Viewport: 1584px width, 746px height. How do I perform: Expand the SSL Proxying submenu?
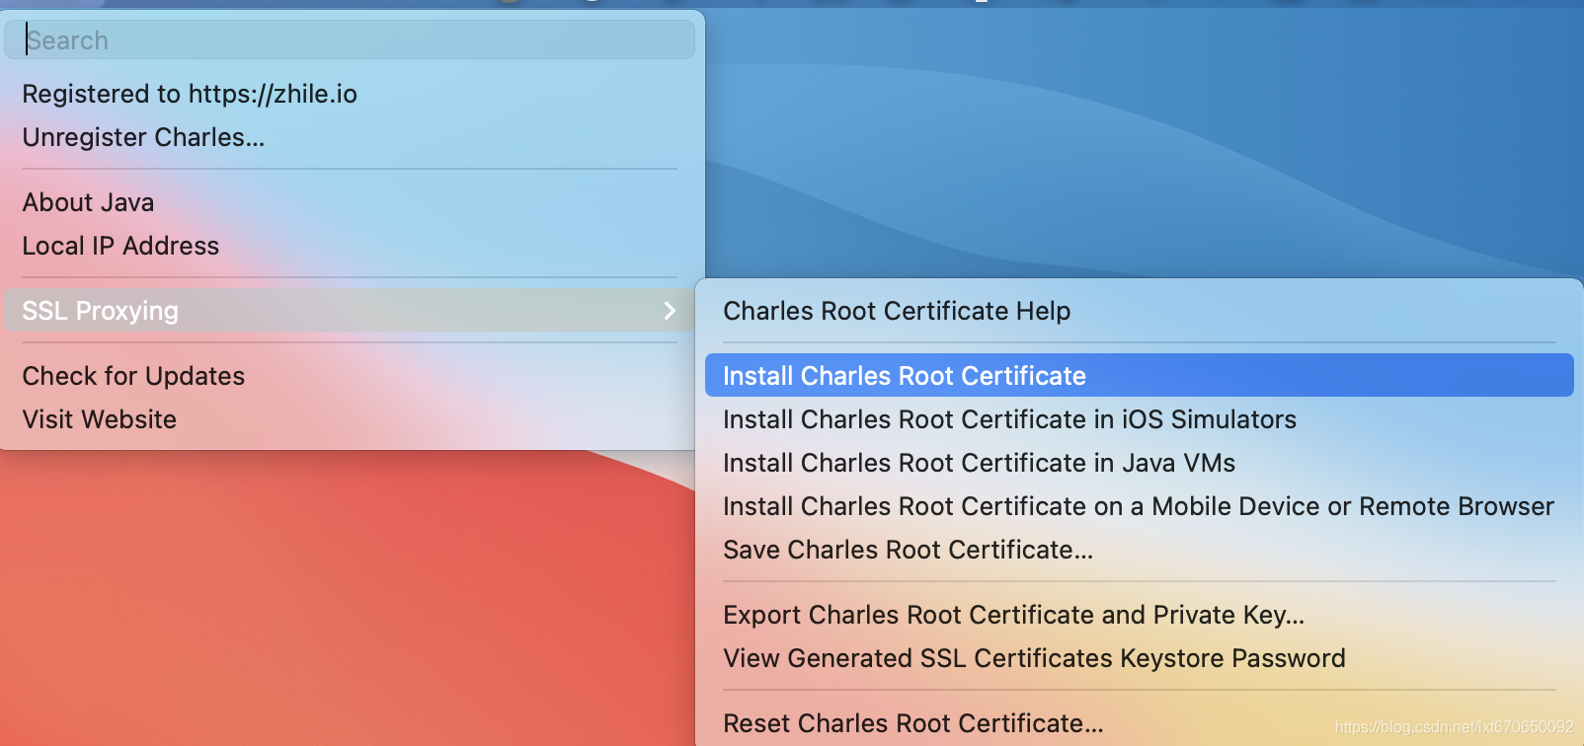tap(350, 310)
